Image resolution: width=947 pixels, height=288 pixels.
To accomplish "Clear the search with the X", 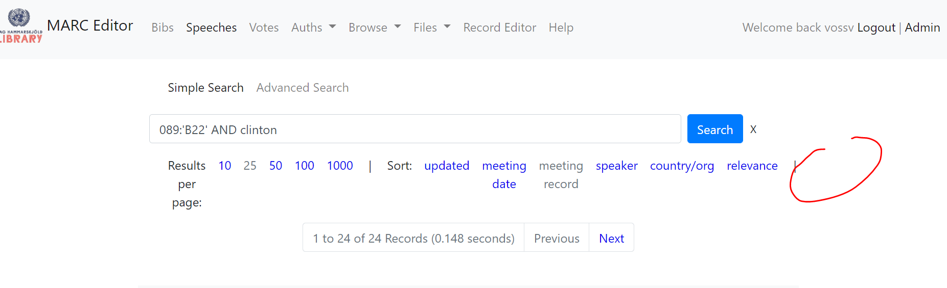I will pos(753,129).
